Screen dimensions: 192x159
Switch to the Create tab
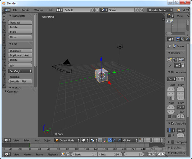tap(4, 28)
